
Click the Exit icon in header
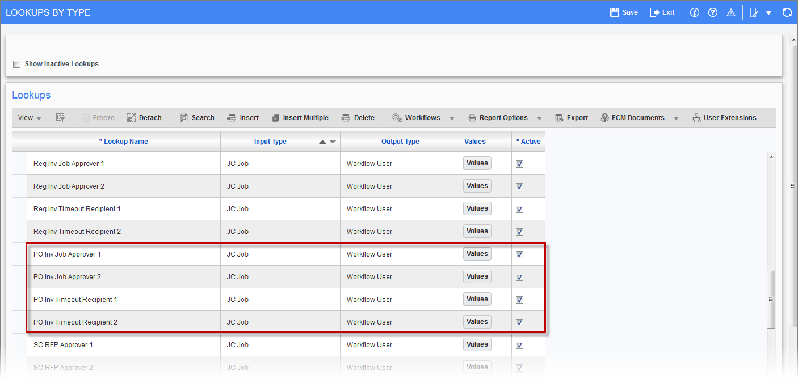tap(654, 12)
